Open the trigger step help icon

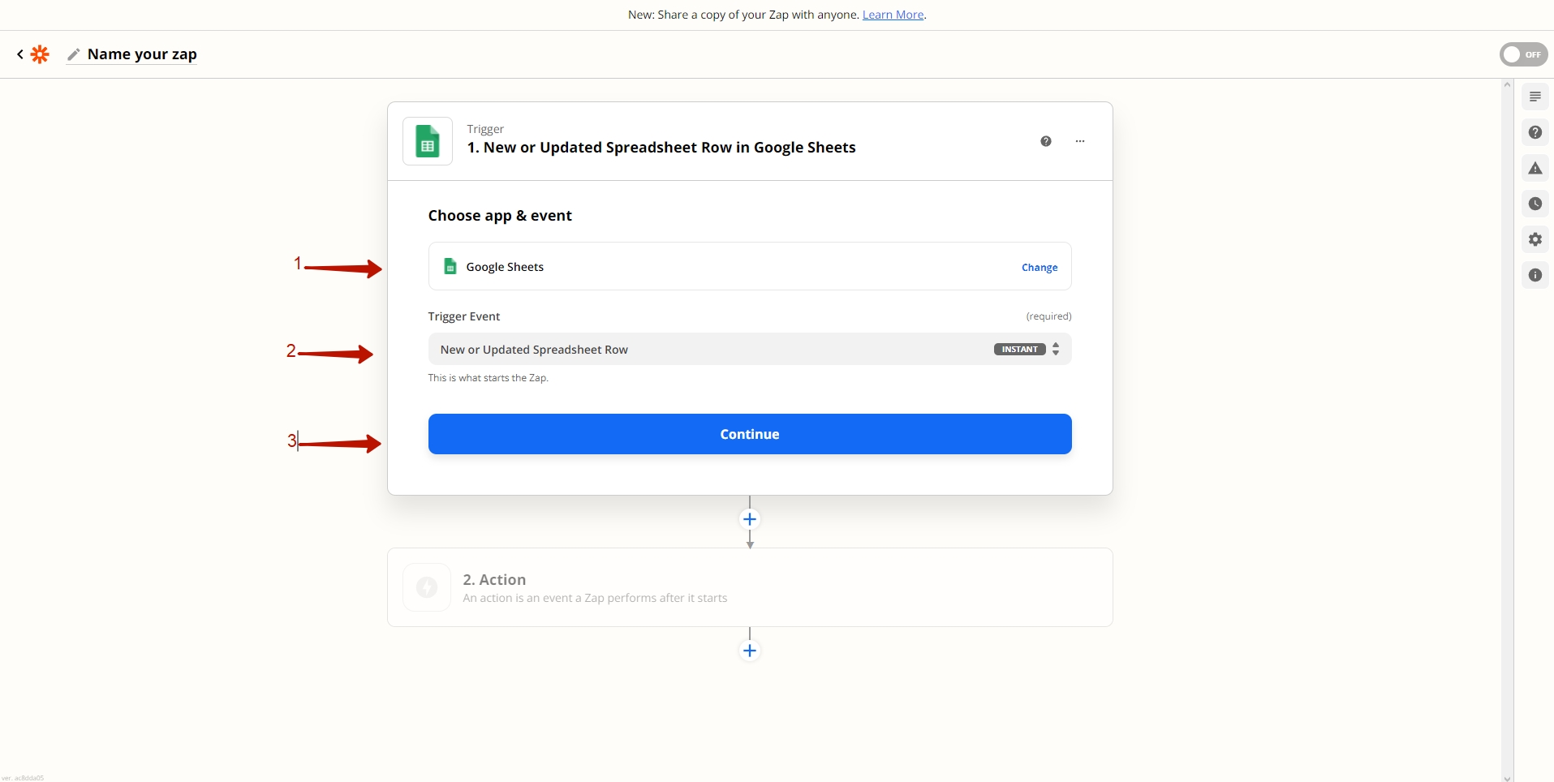tap(1045, 141)
